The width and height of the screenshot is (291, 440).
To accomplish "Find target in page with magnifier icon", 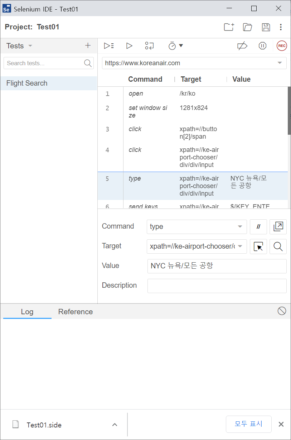I will (278, 246).
